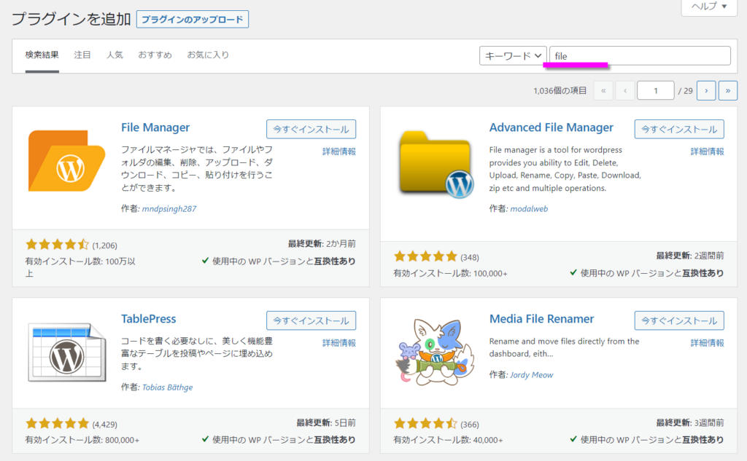Switch to the 注目 tab
The height and width of the screenshot is (461, 747).
pos(82,55)
